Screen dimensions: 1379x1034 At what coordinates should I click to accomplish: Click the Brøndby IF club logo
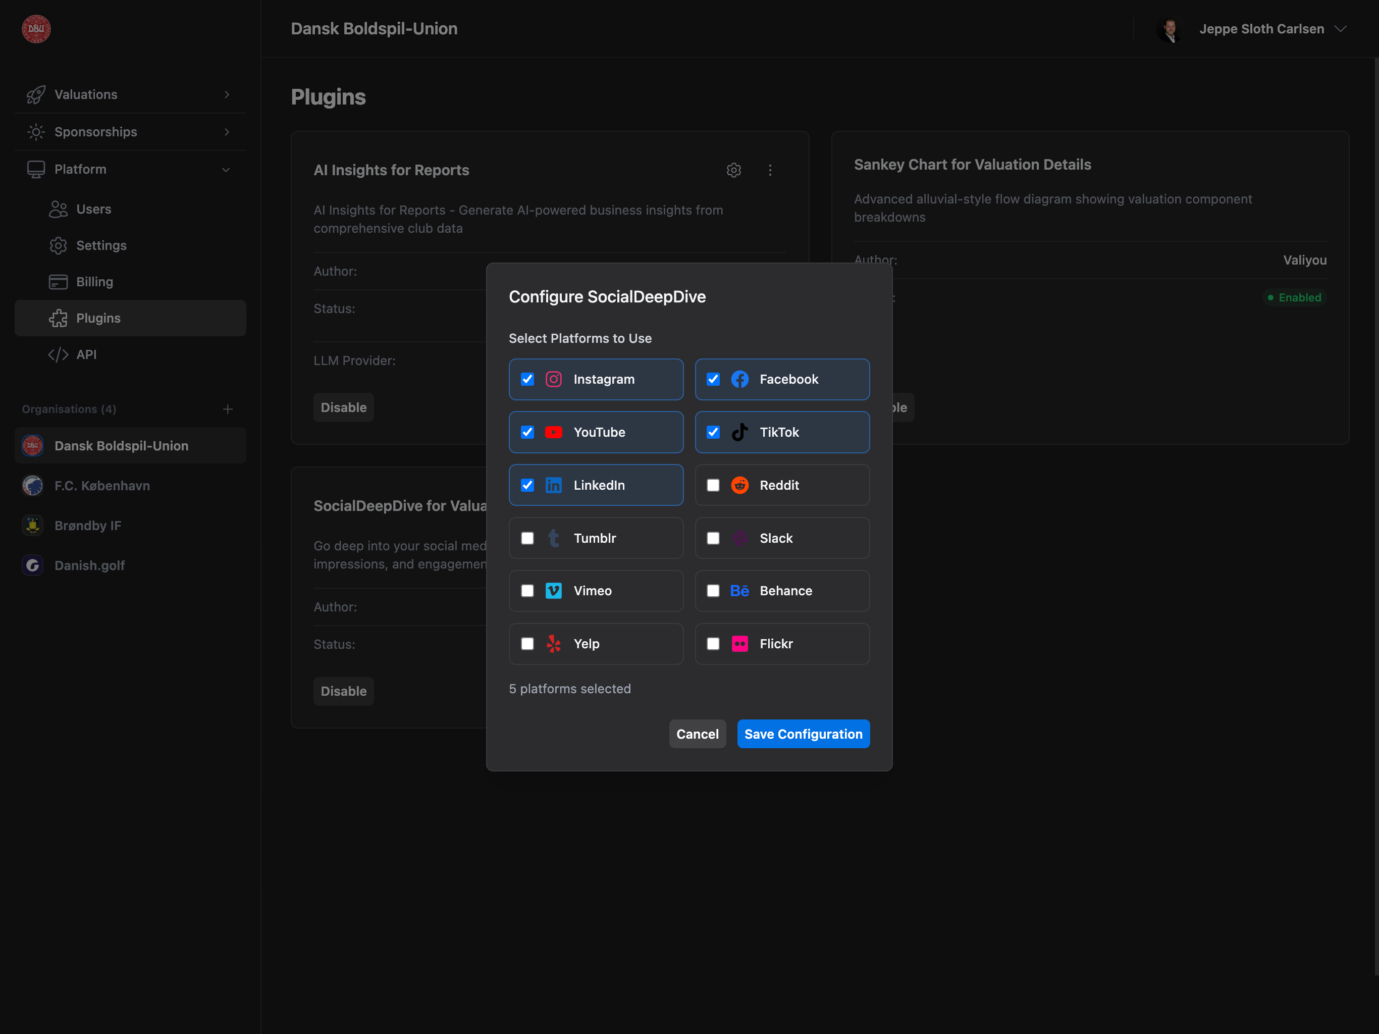(32, 525)
